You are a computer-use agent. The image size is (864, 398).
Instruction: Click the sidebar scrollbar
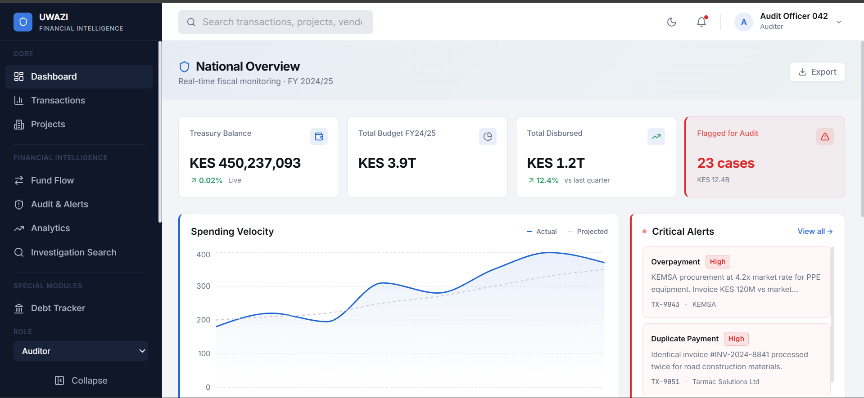160,132
